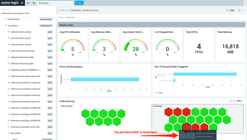Open the Kubernetes - Cluster Overview dashboard dropdown
Image resolution: width=247 pixels, height=140 pixels.
(x=85, y=10)
